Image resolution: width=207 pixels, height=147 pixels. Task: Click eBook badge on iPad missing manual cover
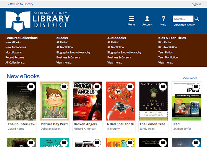pos(196,87)
